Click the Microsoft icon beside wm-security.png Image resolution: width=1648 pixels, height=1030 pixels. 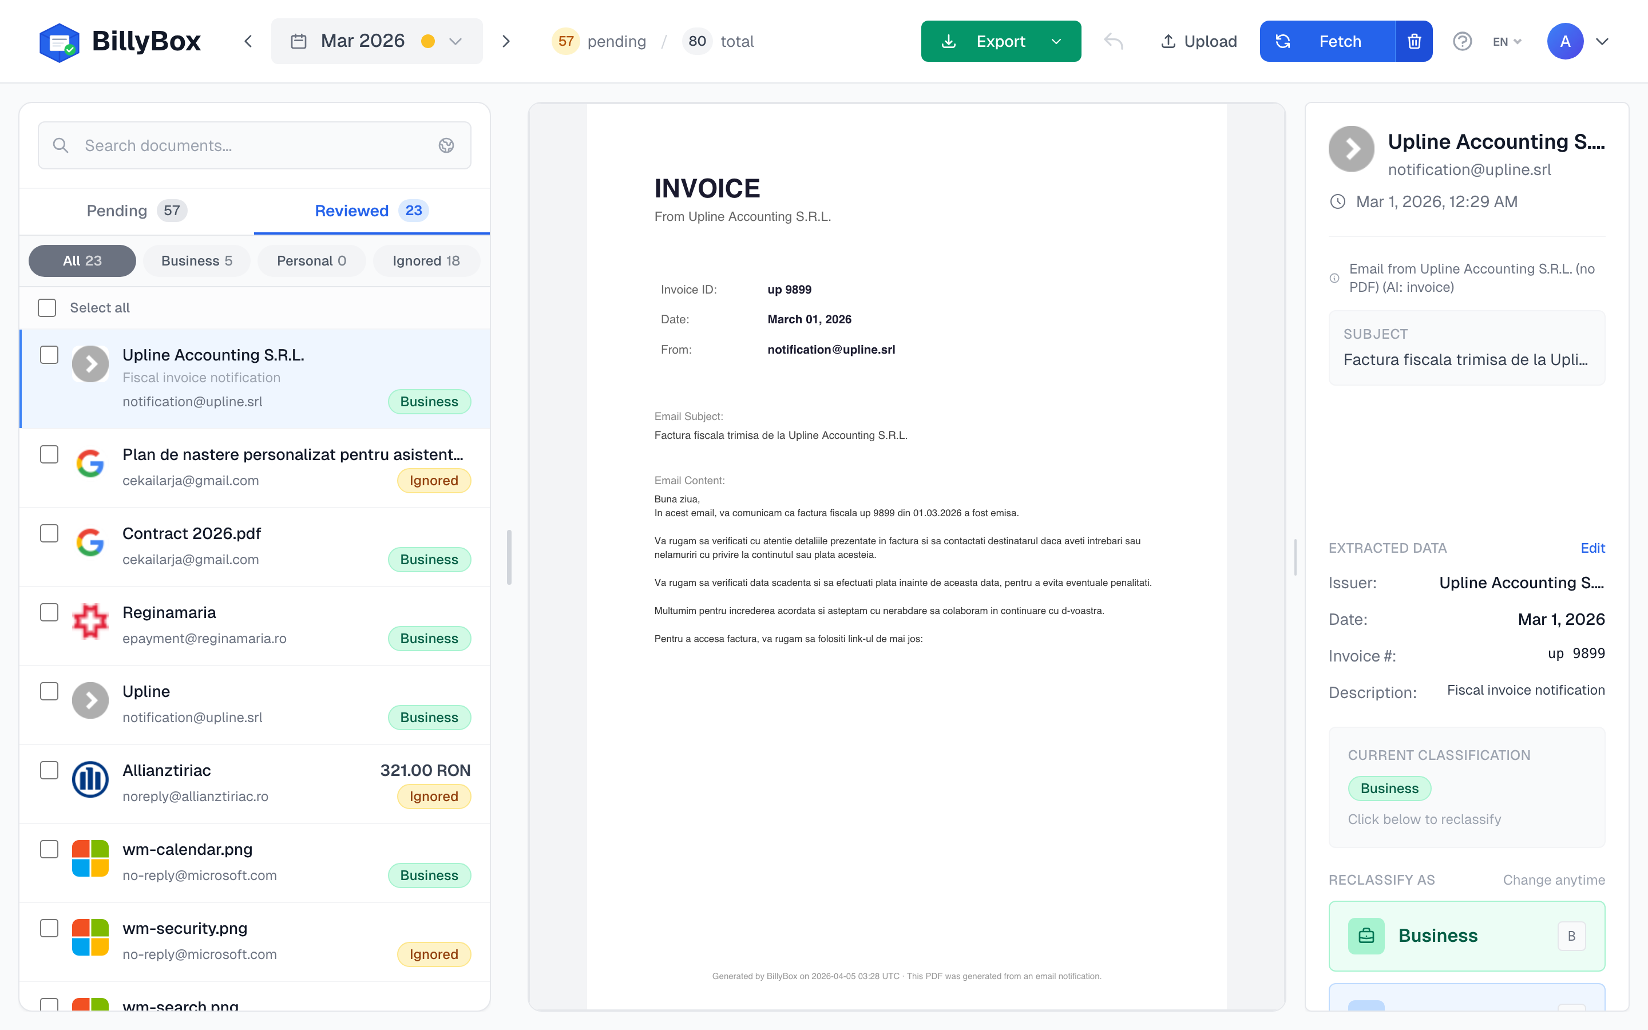pyautogui.click(x=90, y=937)
